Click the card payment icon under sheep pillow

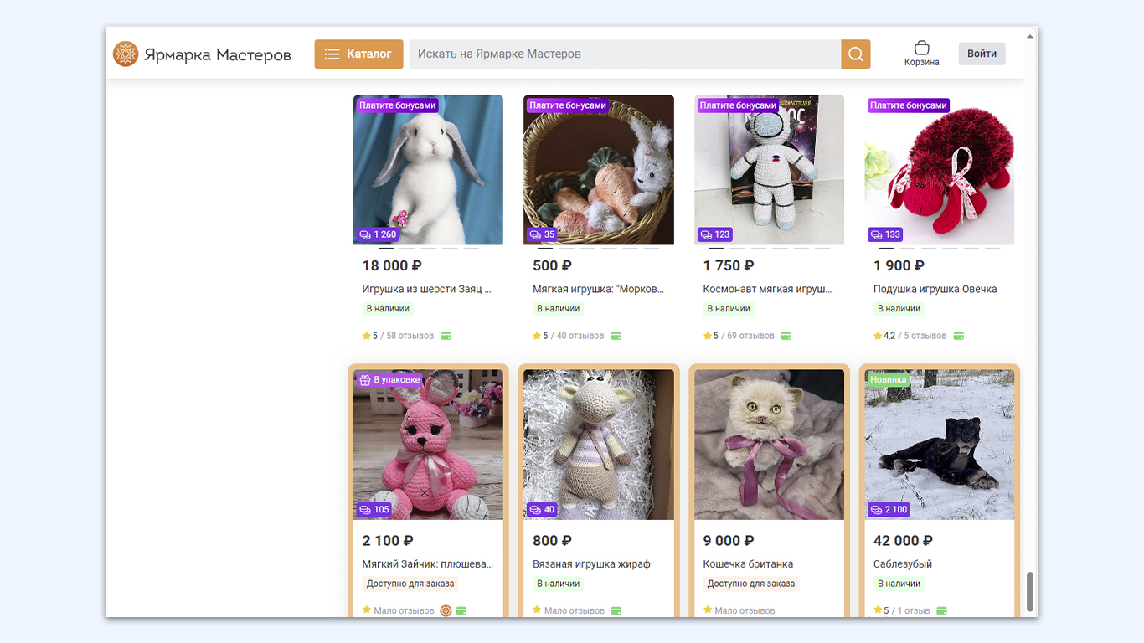(959, 336)
